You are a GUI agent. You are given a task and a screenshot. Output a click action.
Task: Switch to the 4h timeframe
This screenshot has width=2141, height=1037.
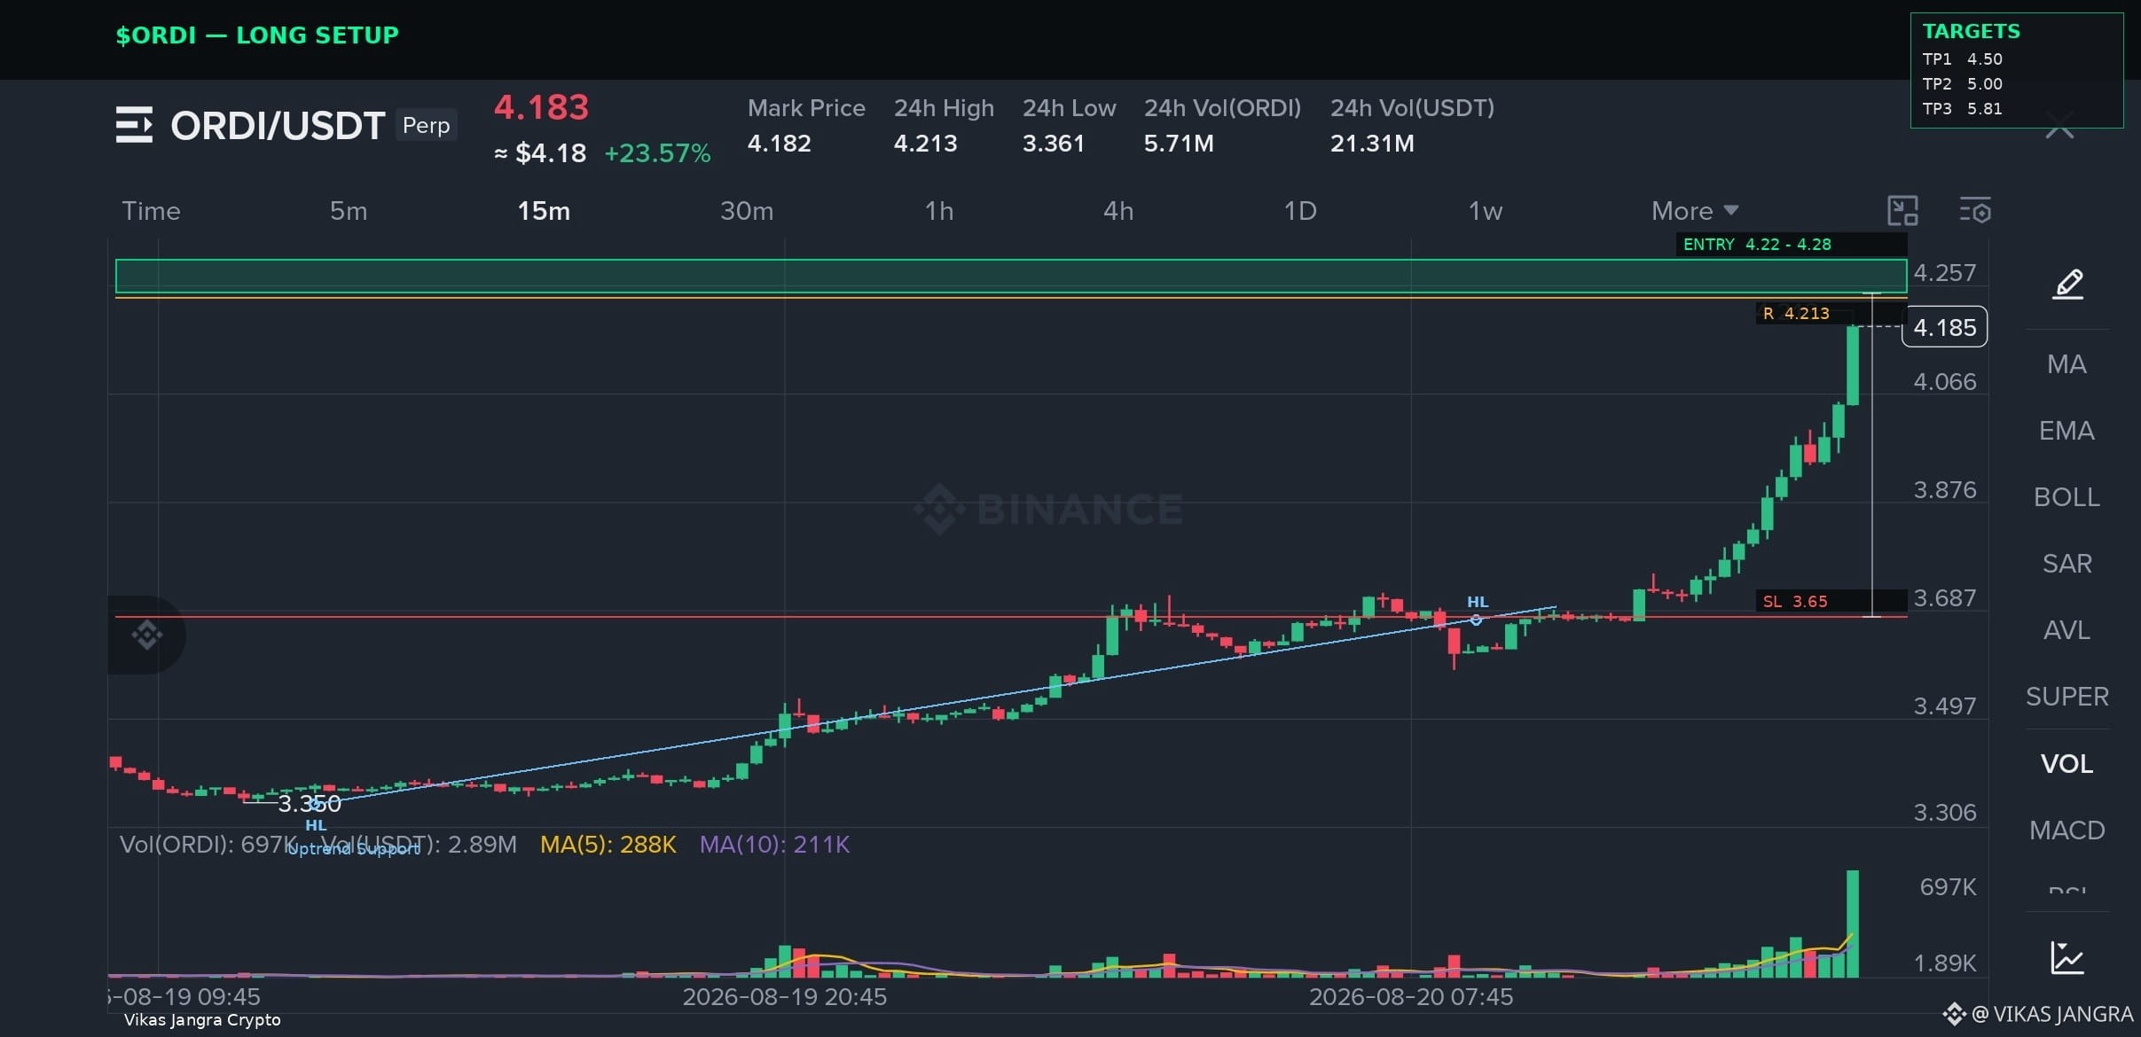(x=1118, y=211)
